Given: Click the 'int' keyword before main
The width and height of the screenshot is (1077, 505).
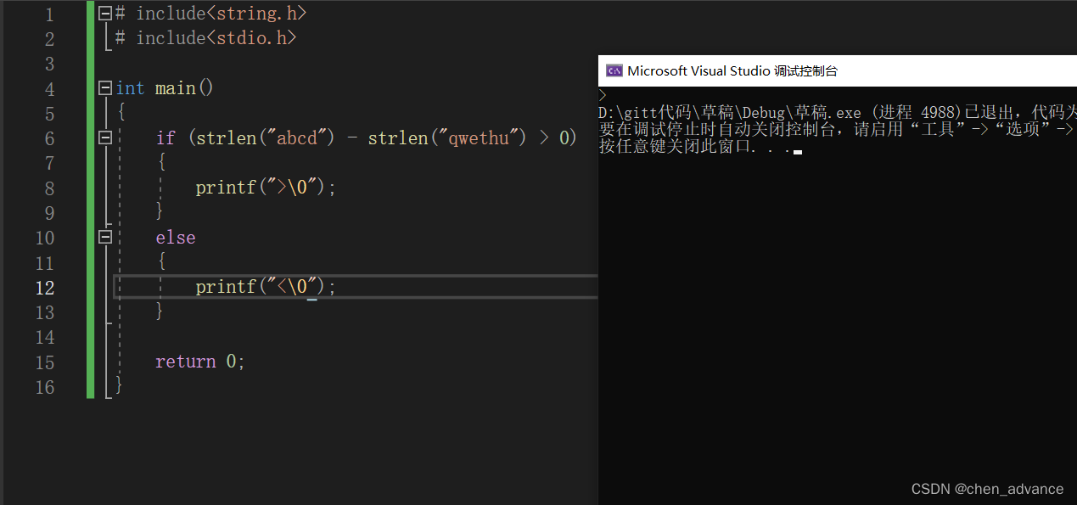Looking at the screenshot, I should click(130, 88).
